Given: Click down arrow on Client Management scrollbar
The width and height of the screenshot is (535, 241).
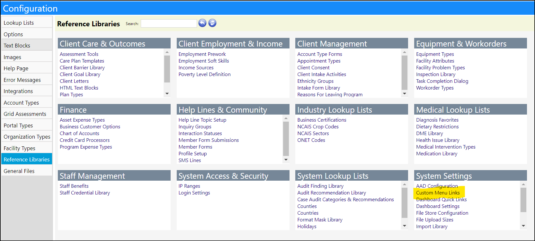Looking at the screenshot, I should (x=405, y=94).
